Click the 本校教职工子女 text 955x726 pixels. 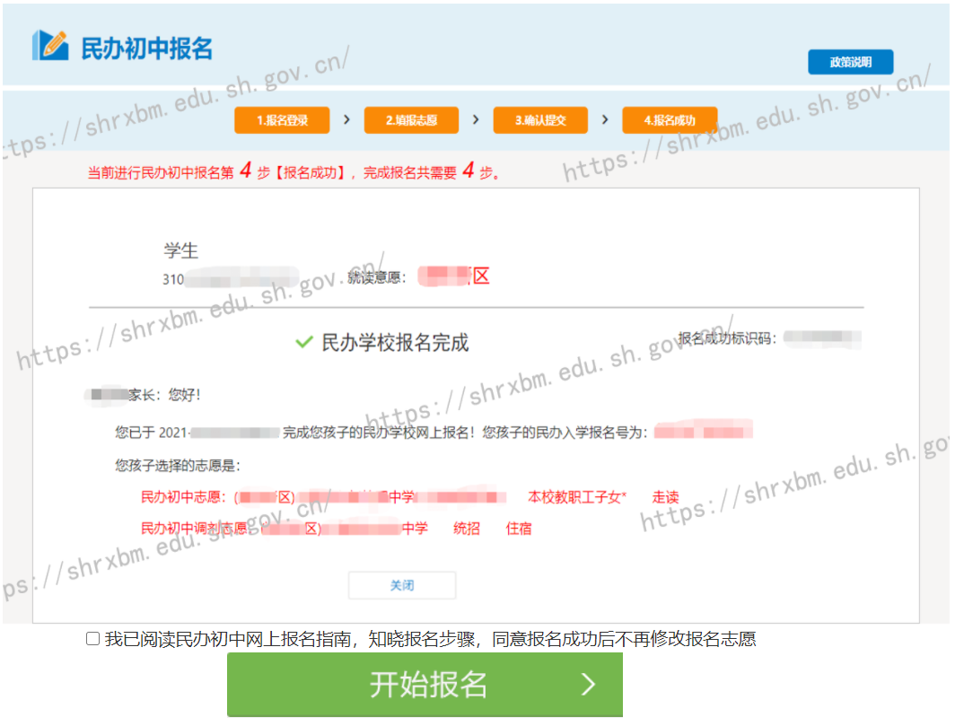coord(576,497)
